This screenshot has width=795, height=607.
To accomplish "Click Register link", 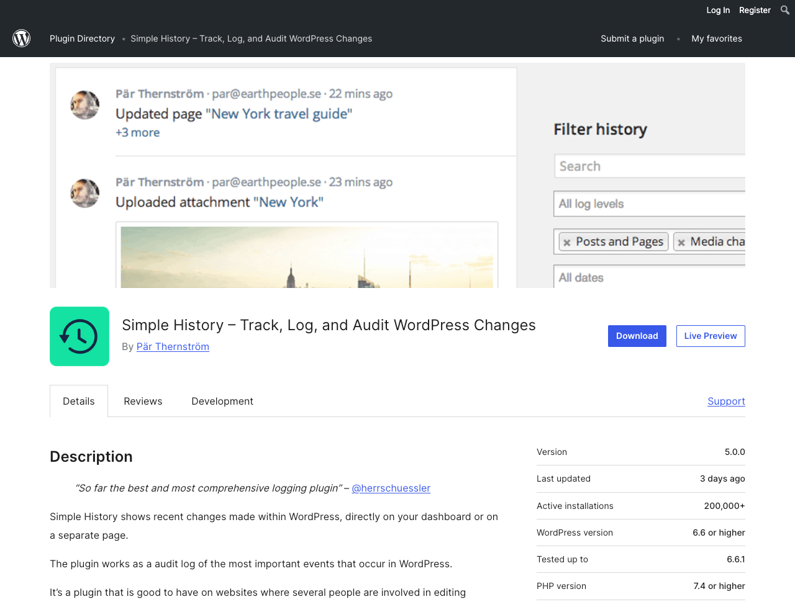I will (x=755, y=10).
